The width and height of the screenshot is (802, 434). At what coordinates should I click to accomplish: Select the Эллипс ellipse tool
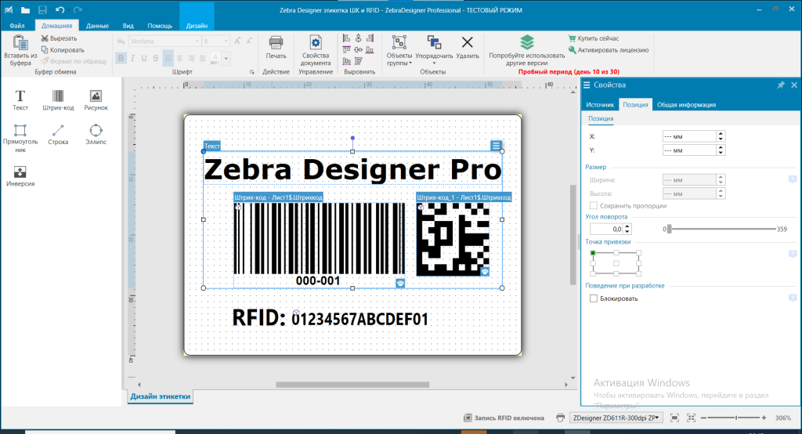tap(96, 134)
